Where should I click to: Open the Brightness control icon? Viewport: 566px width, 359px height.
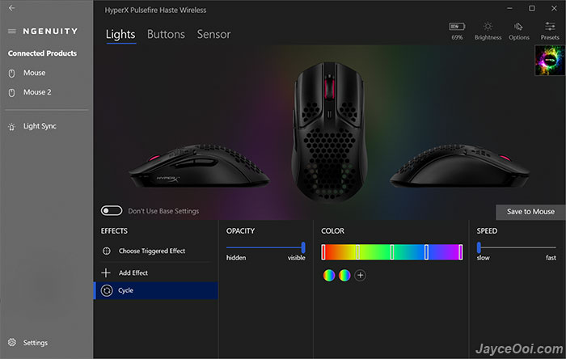coord(488,27)
